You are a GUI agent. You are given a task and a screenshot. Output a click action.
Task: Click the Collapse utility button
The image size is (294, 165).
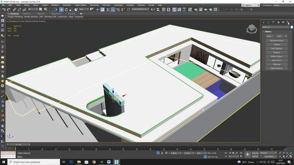tap(277, 44)
